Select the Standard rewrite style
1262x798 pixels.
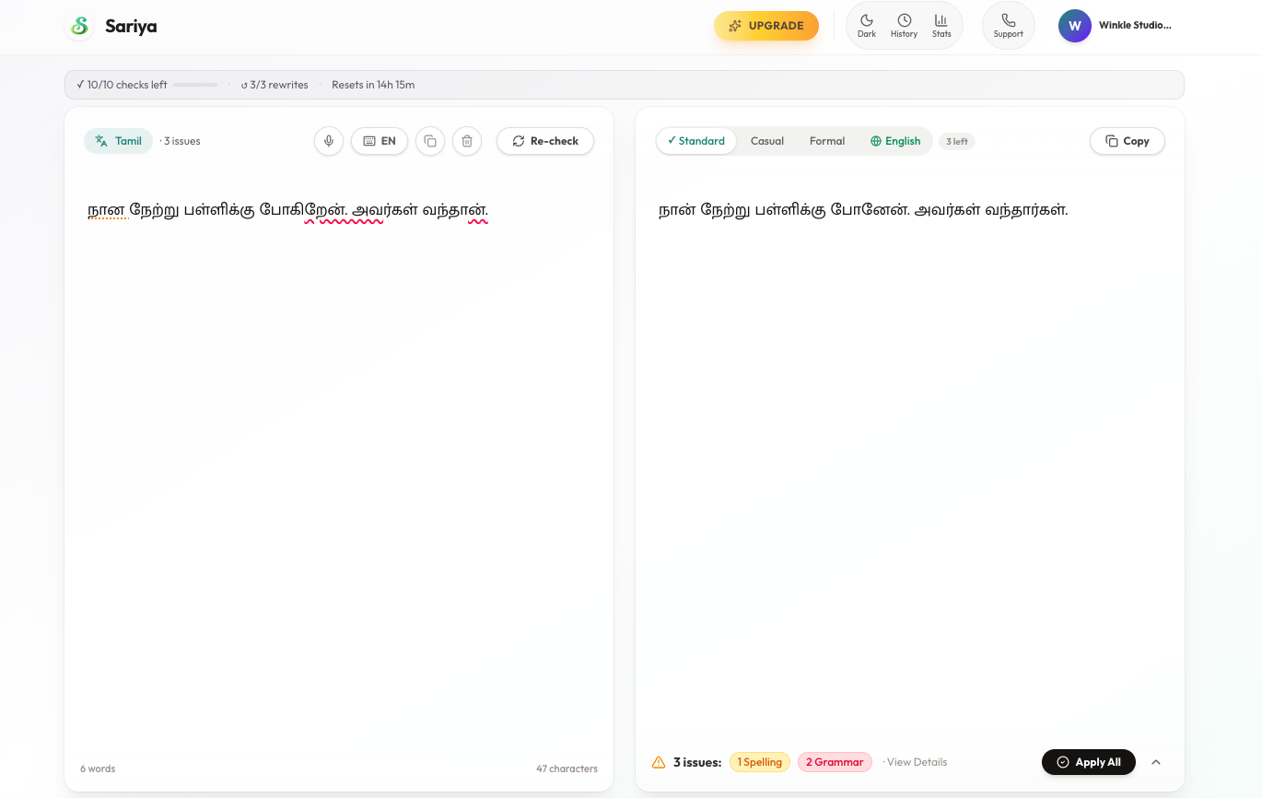[696, 141]
